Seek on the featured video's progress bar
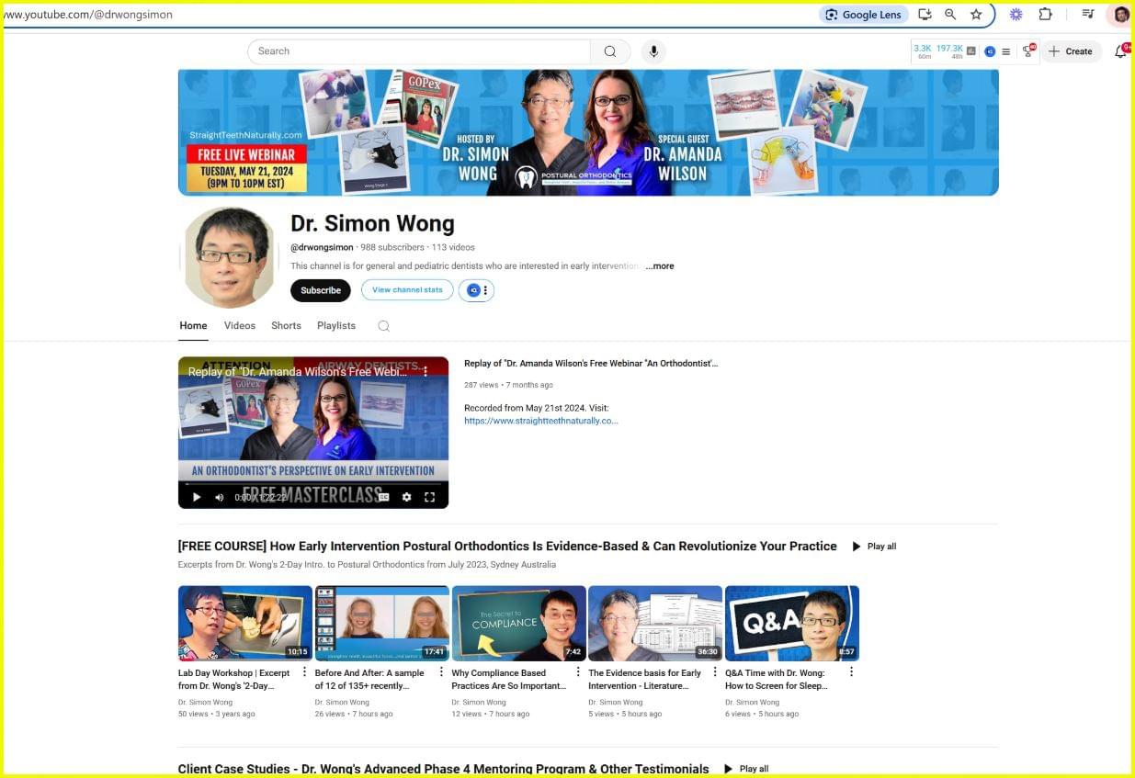Screen dimensions: 1135x778 tap(313, 483)
